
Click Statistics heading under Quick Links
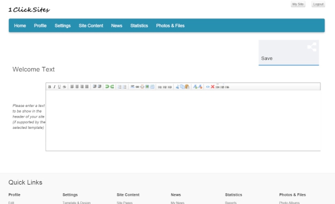click(x=233, y=195)
